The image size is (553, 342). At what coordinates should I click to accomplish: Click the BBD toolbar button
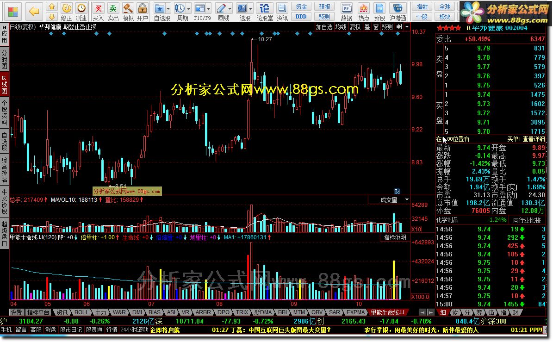coord(301,17)
